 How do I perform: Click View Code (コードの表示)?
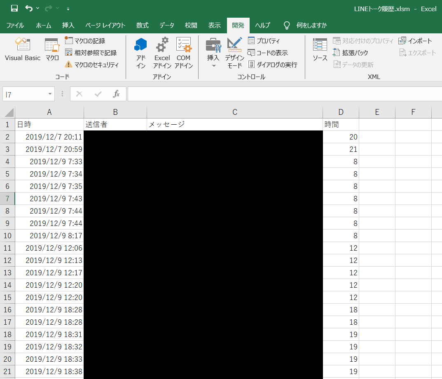(x=268, y=53)
